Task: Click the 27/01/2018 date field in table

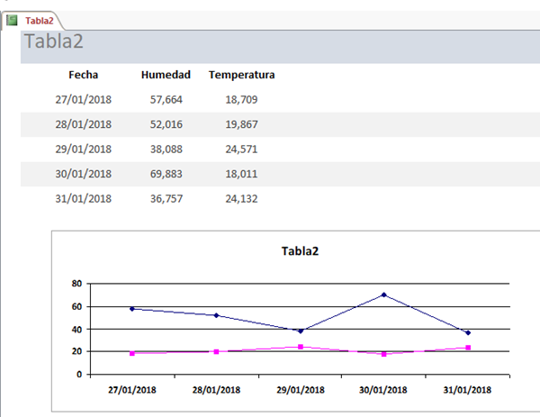Action: 84,100
